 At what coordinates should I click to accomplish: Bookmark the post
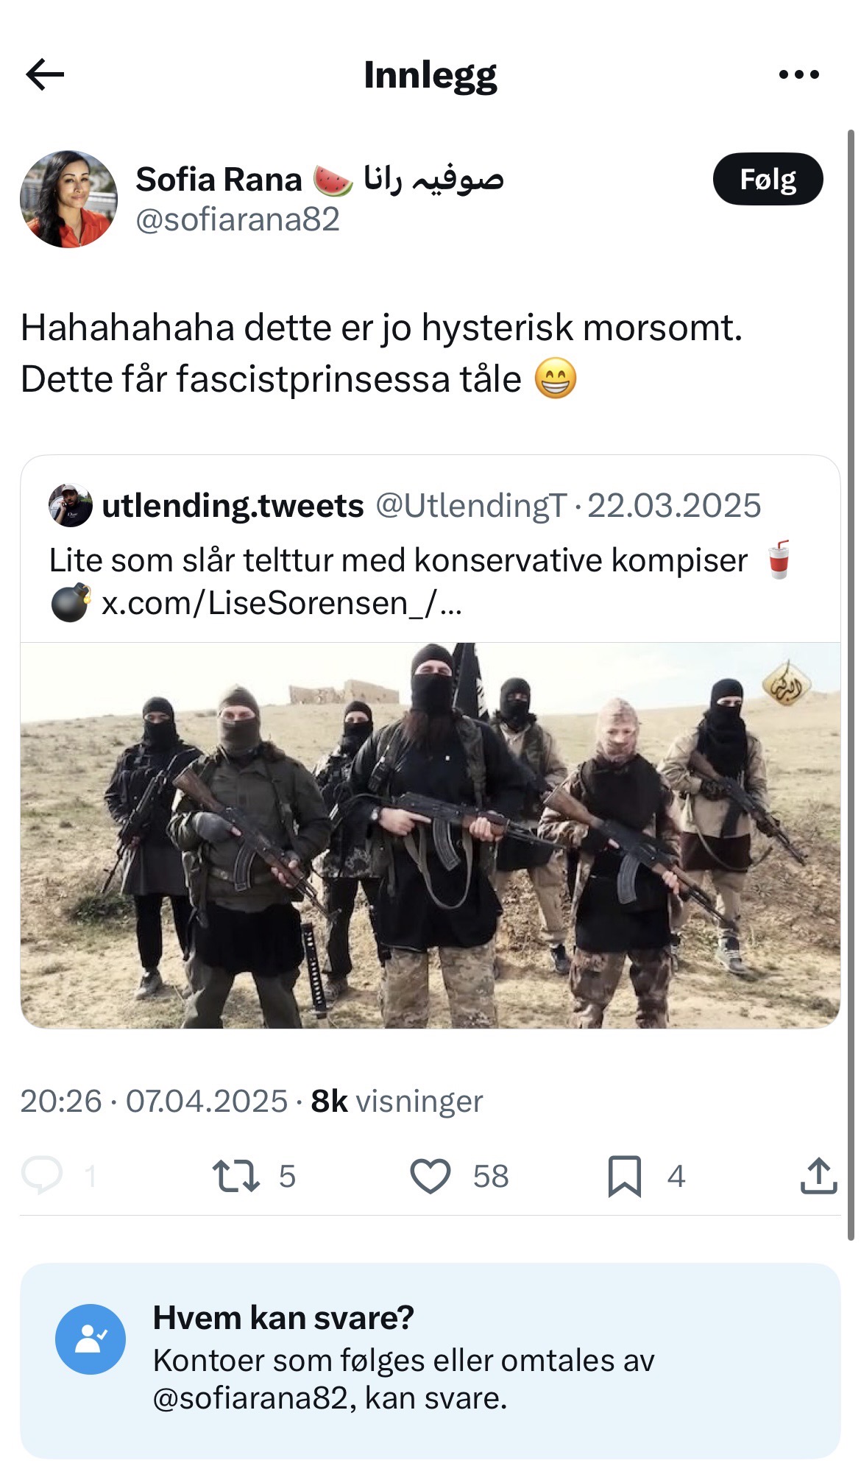coord(624,1176)
